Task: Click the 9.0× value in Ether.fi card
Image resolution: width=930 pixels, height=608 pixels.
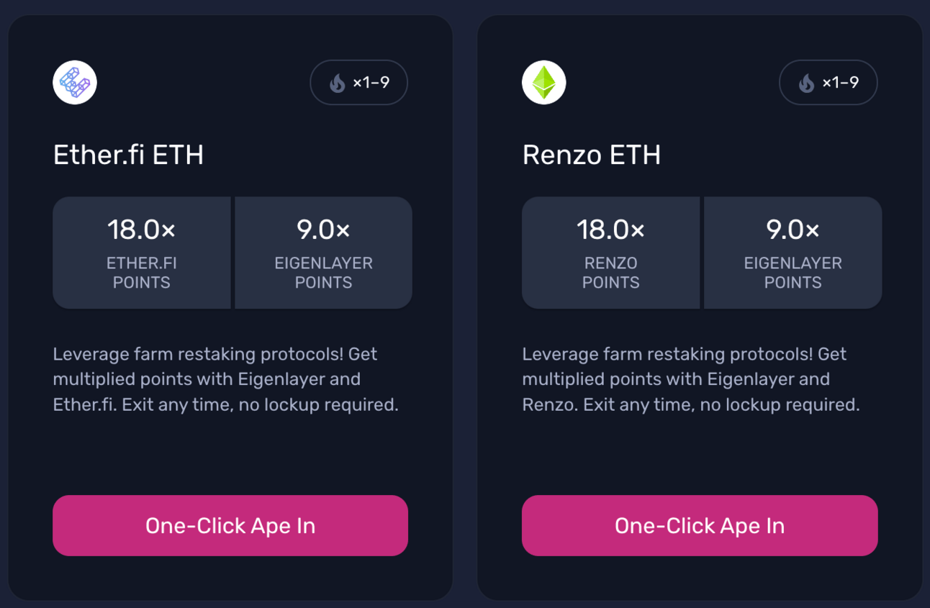Action: click(323, 230)
